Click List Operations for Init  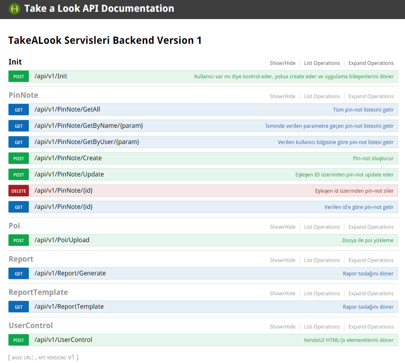(322, 63)
